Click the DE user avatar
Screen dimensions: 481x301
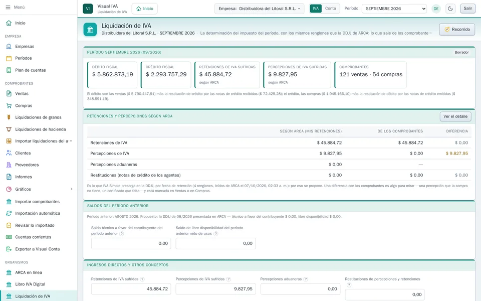coord(436,9)
